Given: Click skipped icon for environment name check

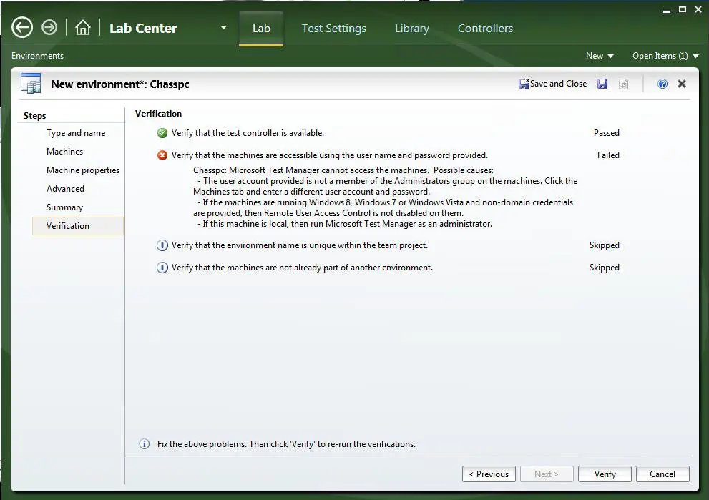Looking at the screenshot, I should [162, 245].
